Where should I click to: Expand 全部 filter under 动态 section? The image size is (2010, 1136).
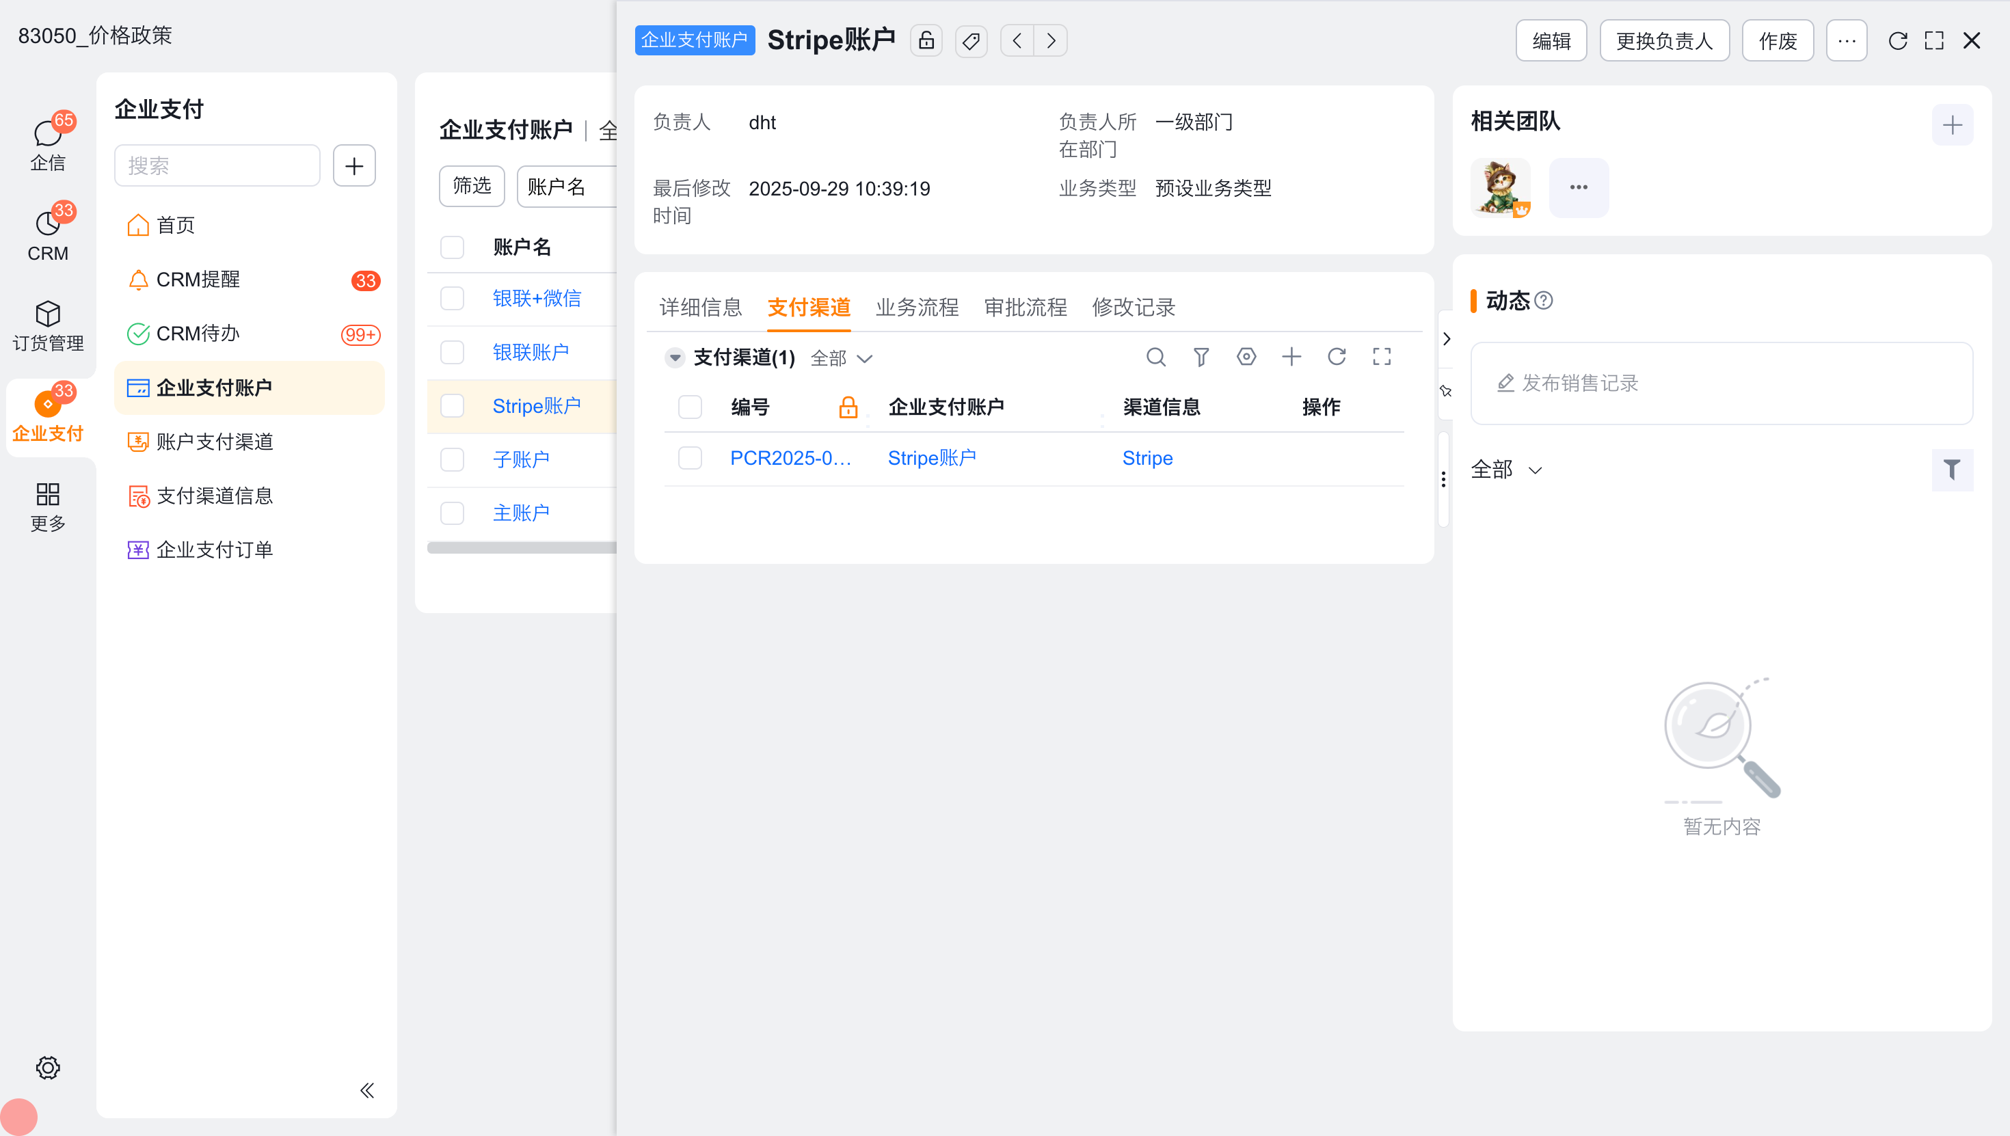pyautogui.click(x=1506, y=470)
